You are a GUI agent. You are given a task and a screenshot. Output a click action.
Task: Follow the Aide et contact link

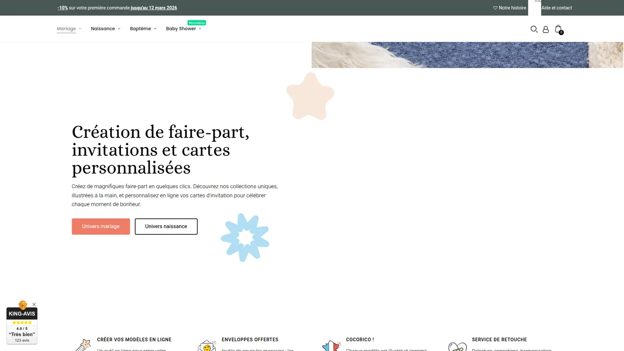(557, 8)
